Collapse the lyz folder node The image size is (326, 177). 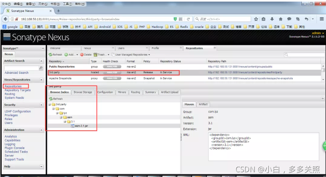(57, 113)
